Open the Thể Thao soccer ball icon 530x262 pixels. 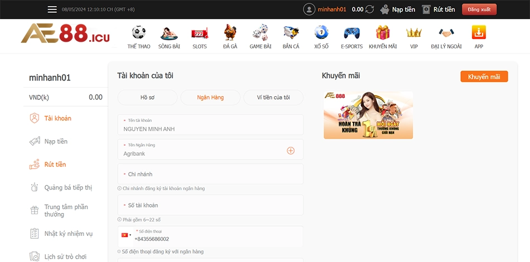coord(139,33)
